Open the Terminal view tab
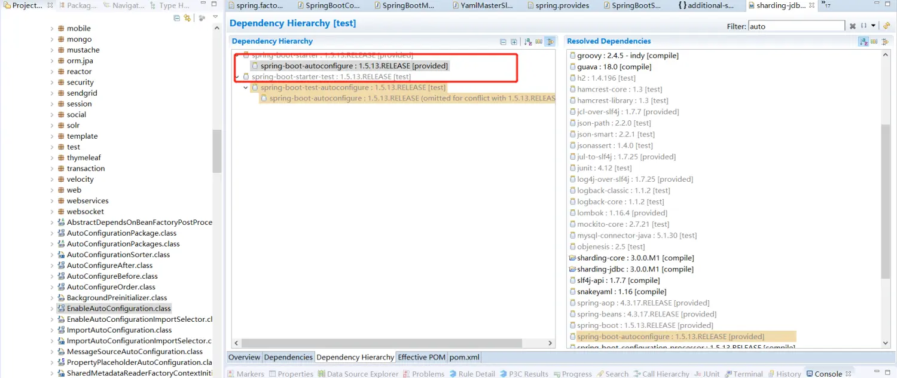 coord(743,374)
